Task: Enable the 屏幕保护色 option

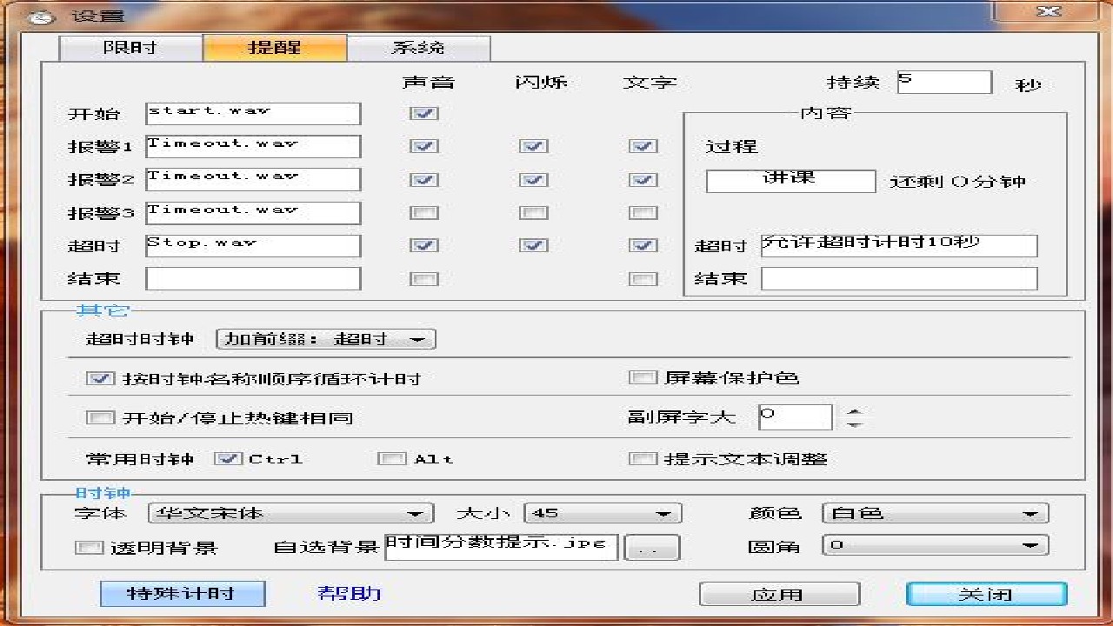Action: [x=643, y=376]
